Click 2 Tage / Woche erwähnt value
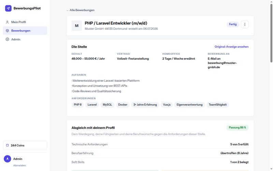Screen dimensions: 273x171 (x=178, y=58)
